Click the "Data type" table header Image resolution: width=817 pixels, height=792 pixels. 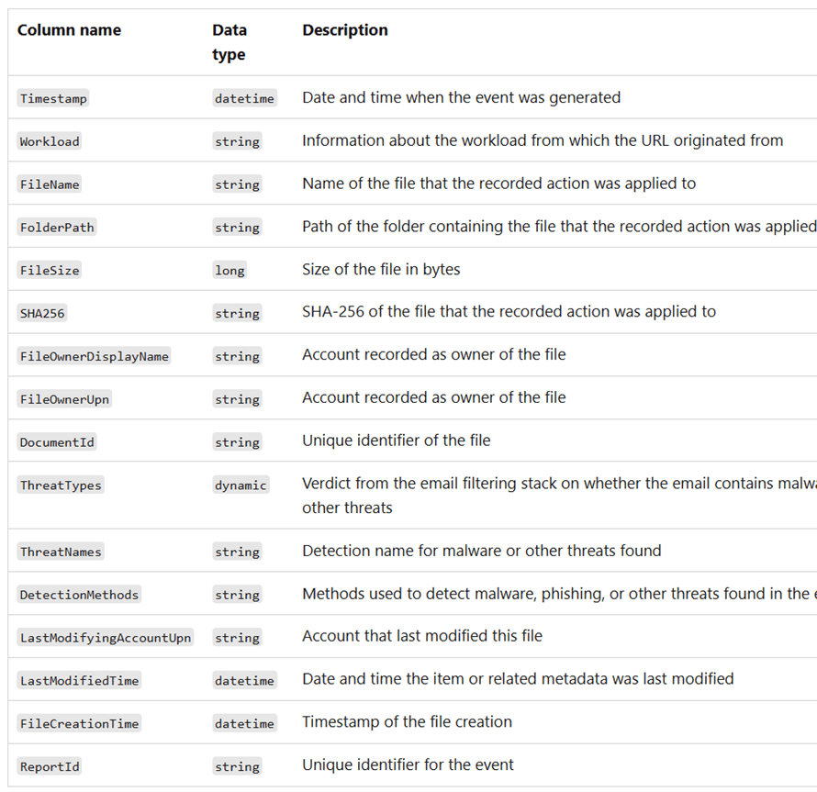(x=229, y=42)
